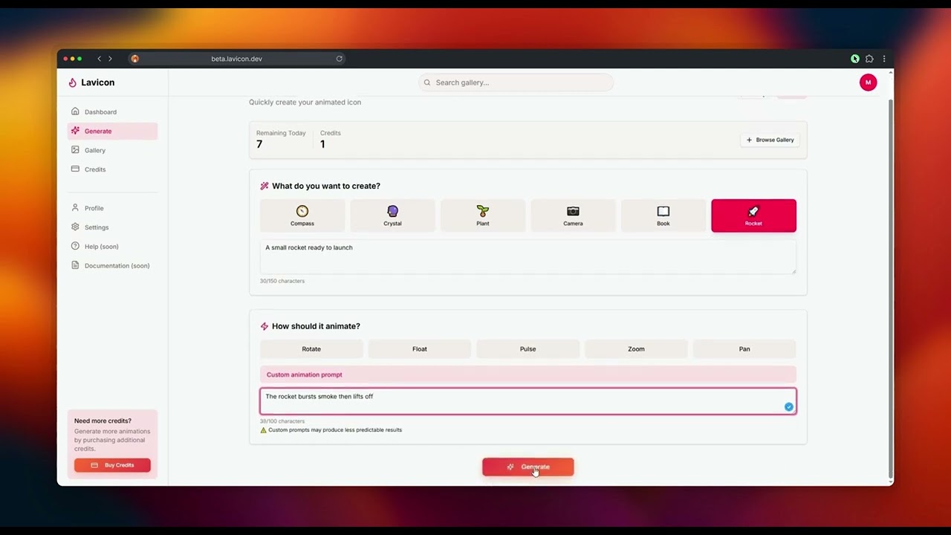Choose the Plant icon preset
Screen dimensions: 951x535
click(483, 215)
